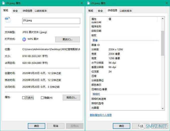Click the 修改时间 date value
This screenshot has width=170, height=131.
pos(42,80)
